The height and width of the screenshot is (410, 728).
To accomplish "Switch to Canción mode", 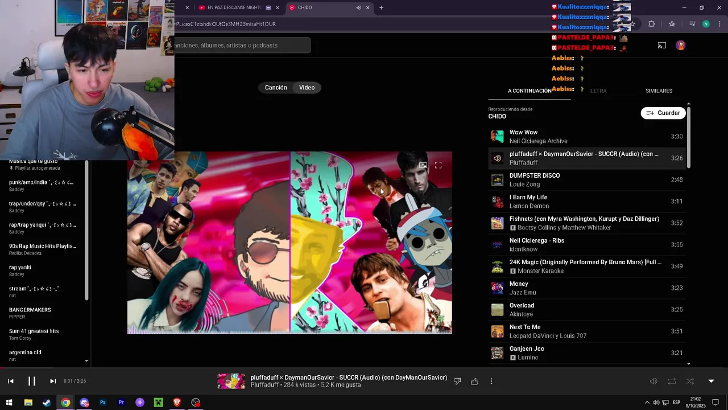I will (276, 88).
